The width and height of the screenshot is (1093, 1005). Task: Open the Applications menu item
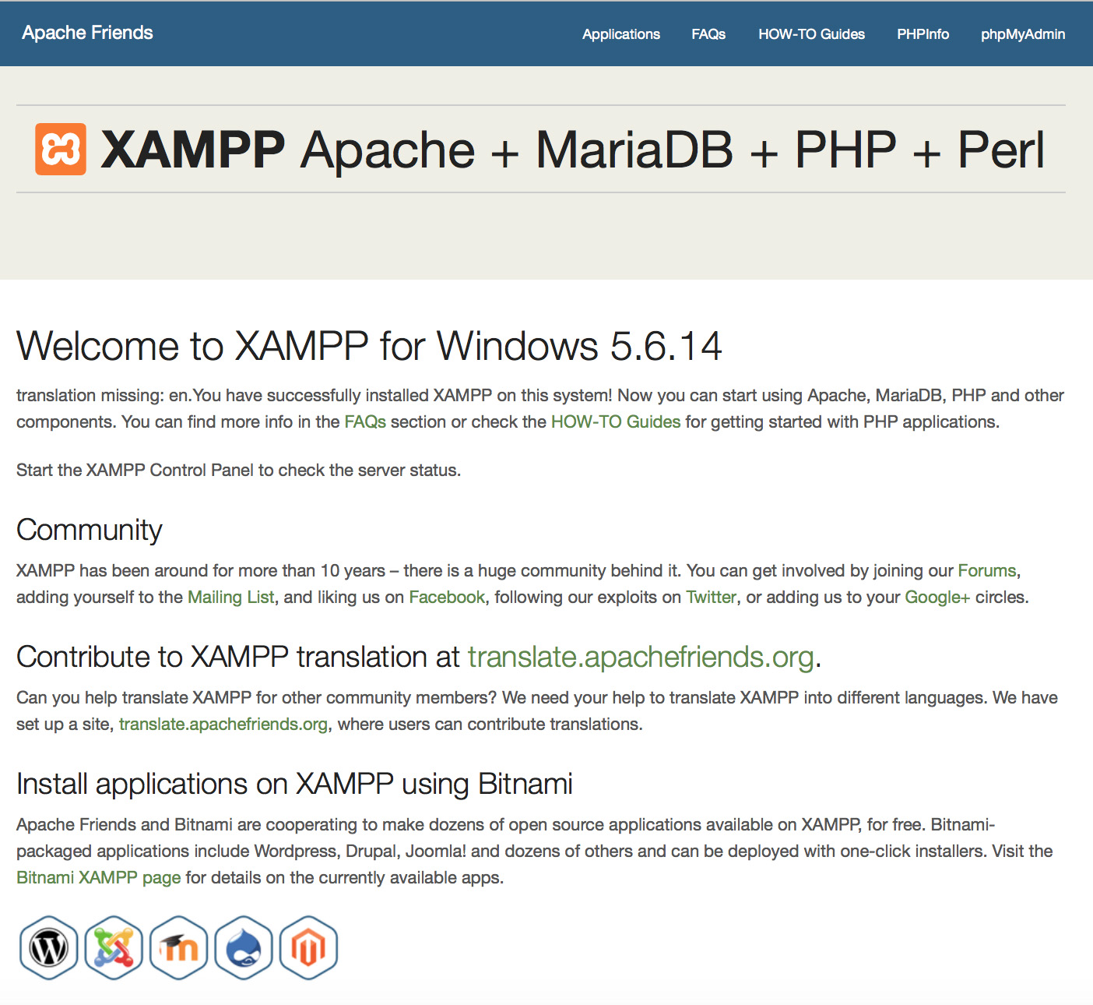620,34
